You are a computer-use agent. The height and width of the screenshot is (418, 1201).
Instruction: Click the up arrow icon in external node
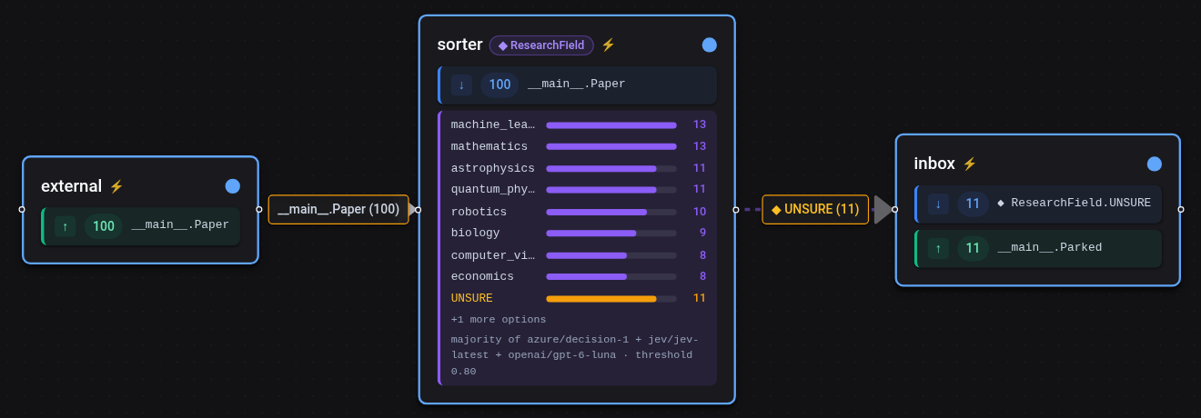pyautogui.click(x=65, y=226)
